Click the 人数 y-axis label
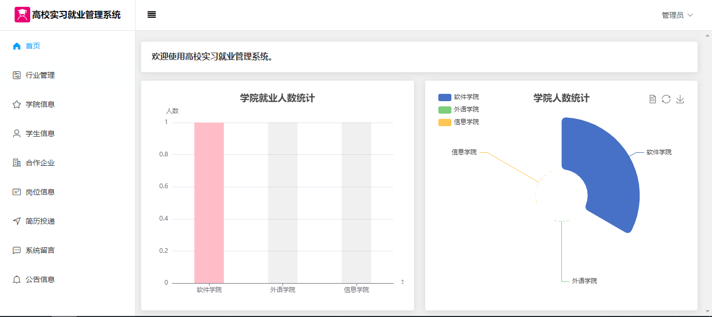 tap(173, 111)
